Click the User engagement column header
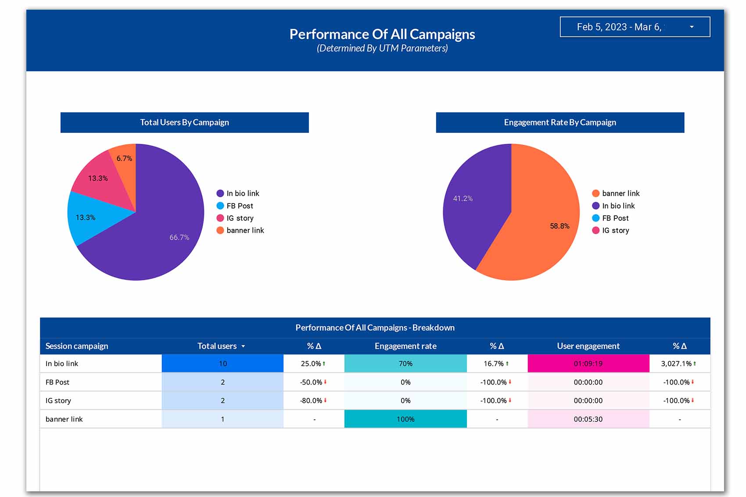The image size is (746, 497). click(588, 346)
